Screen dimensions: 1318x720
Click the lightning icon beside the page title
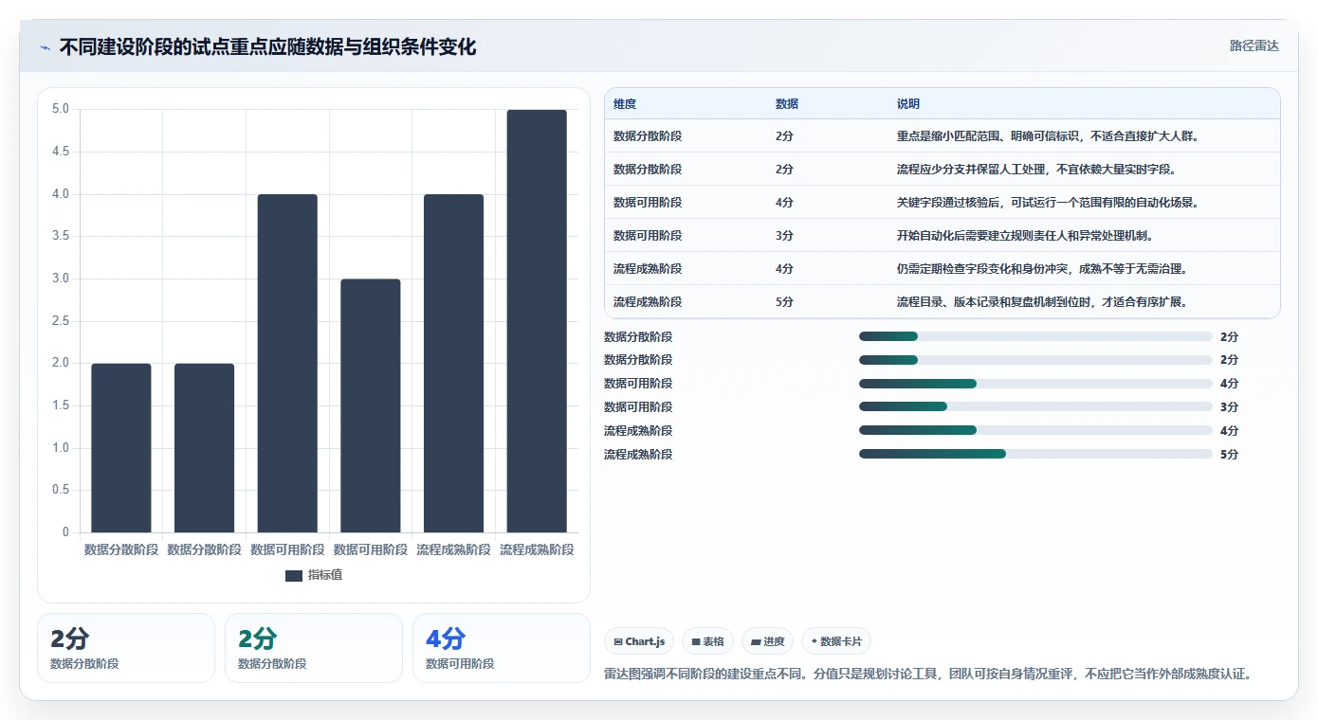pyautogui.click(x=45, y=46)
